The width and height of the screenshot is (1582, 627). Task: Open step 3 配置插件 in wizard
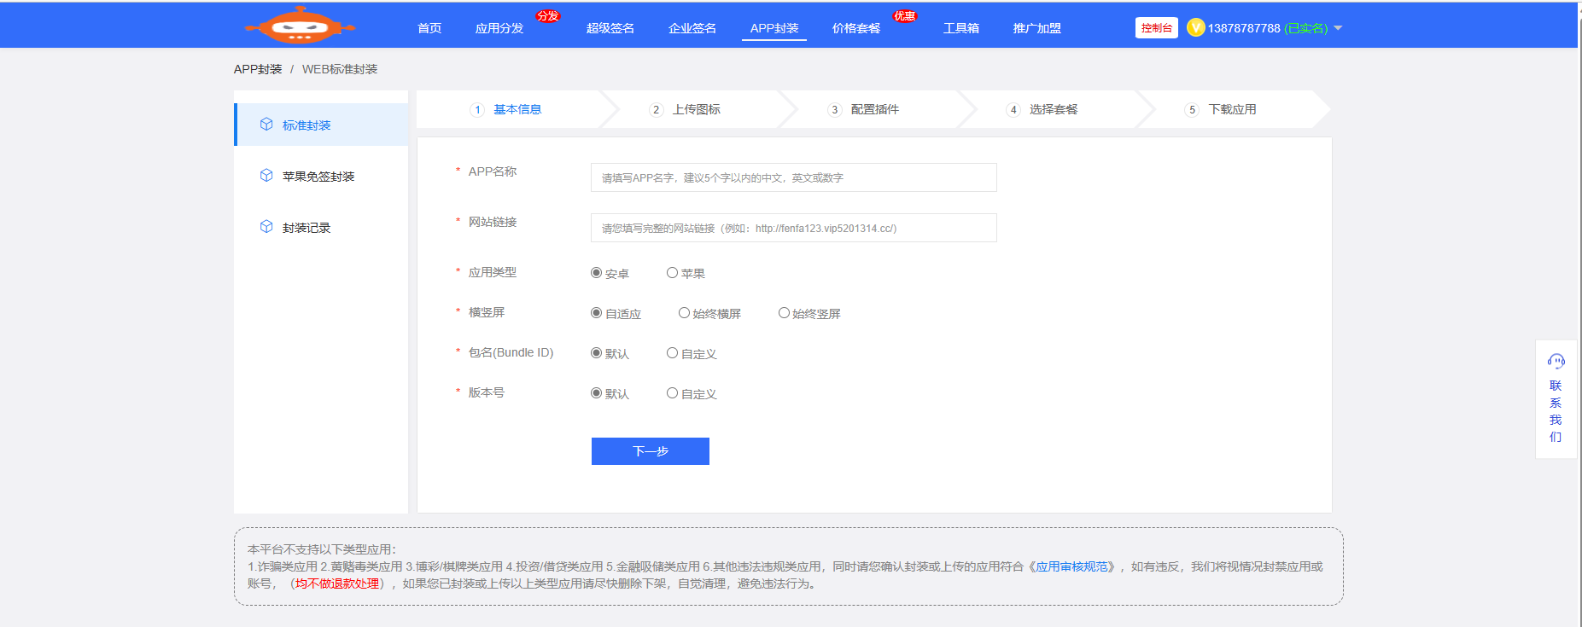873,109
